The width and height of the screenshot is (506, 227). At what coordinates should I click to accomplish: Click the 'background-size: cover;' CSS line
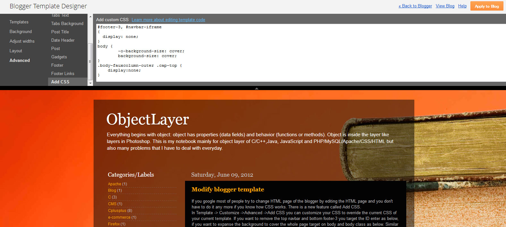pyautogui.click(x=147, y=56)
